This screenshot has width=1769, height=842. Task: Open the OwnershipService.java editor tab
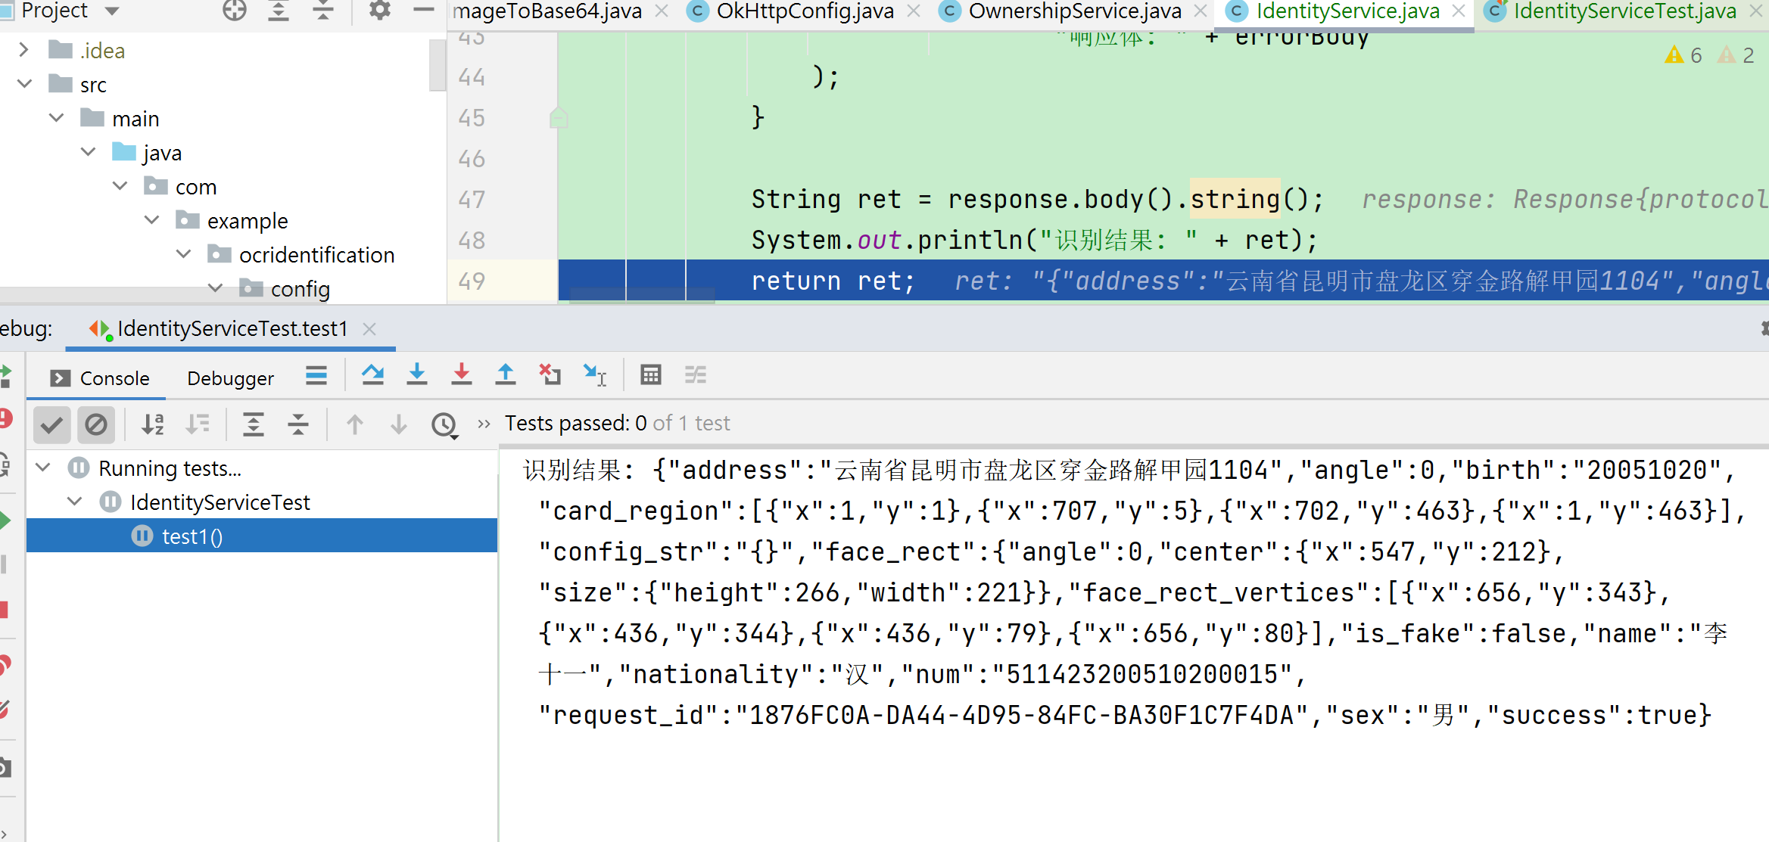[x=1074, y=11]
